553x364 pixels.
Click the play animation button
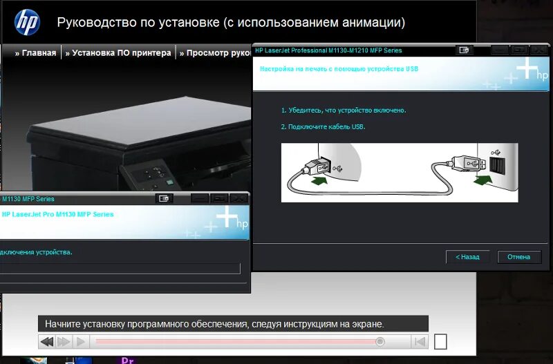coord(81,341)
